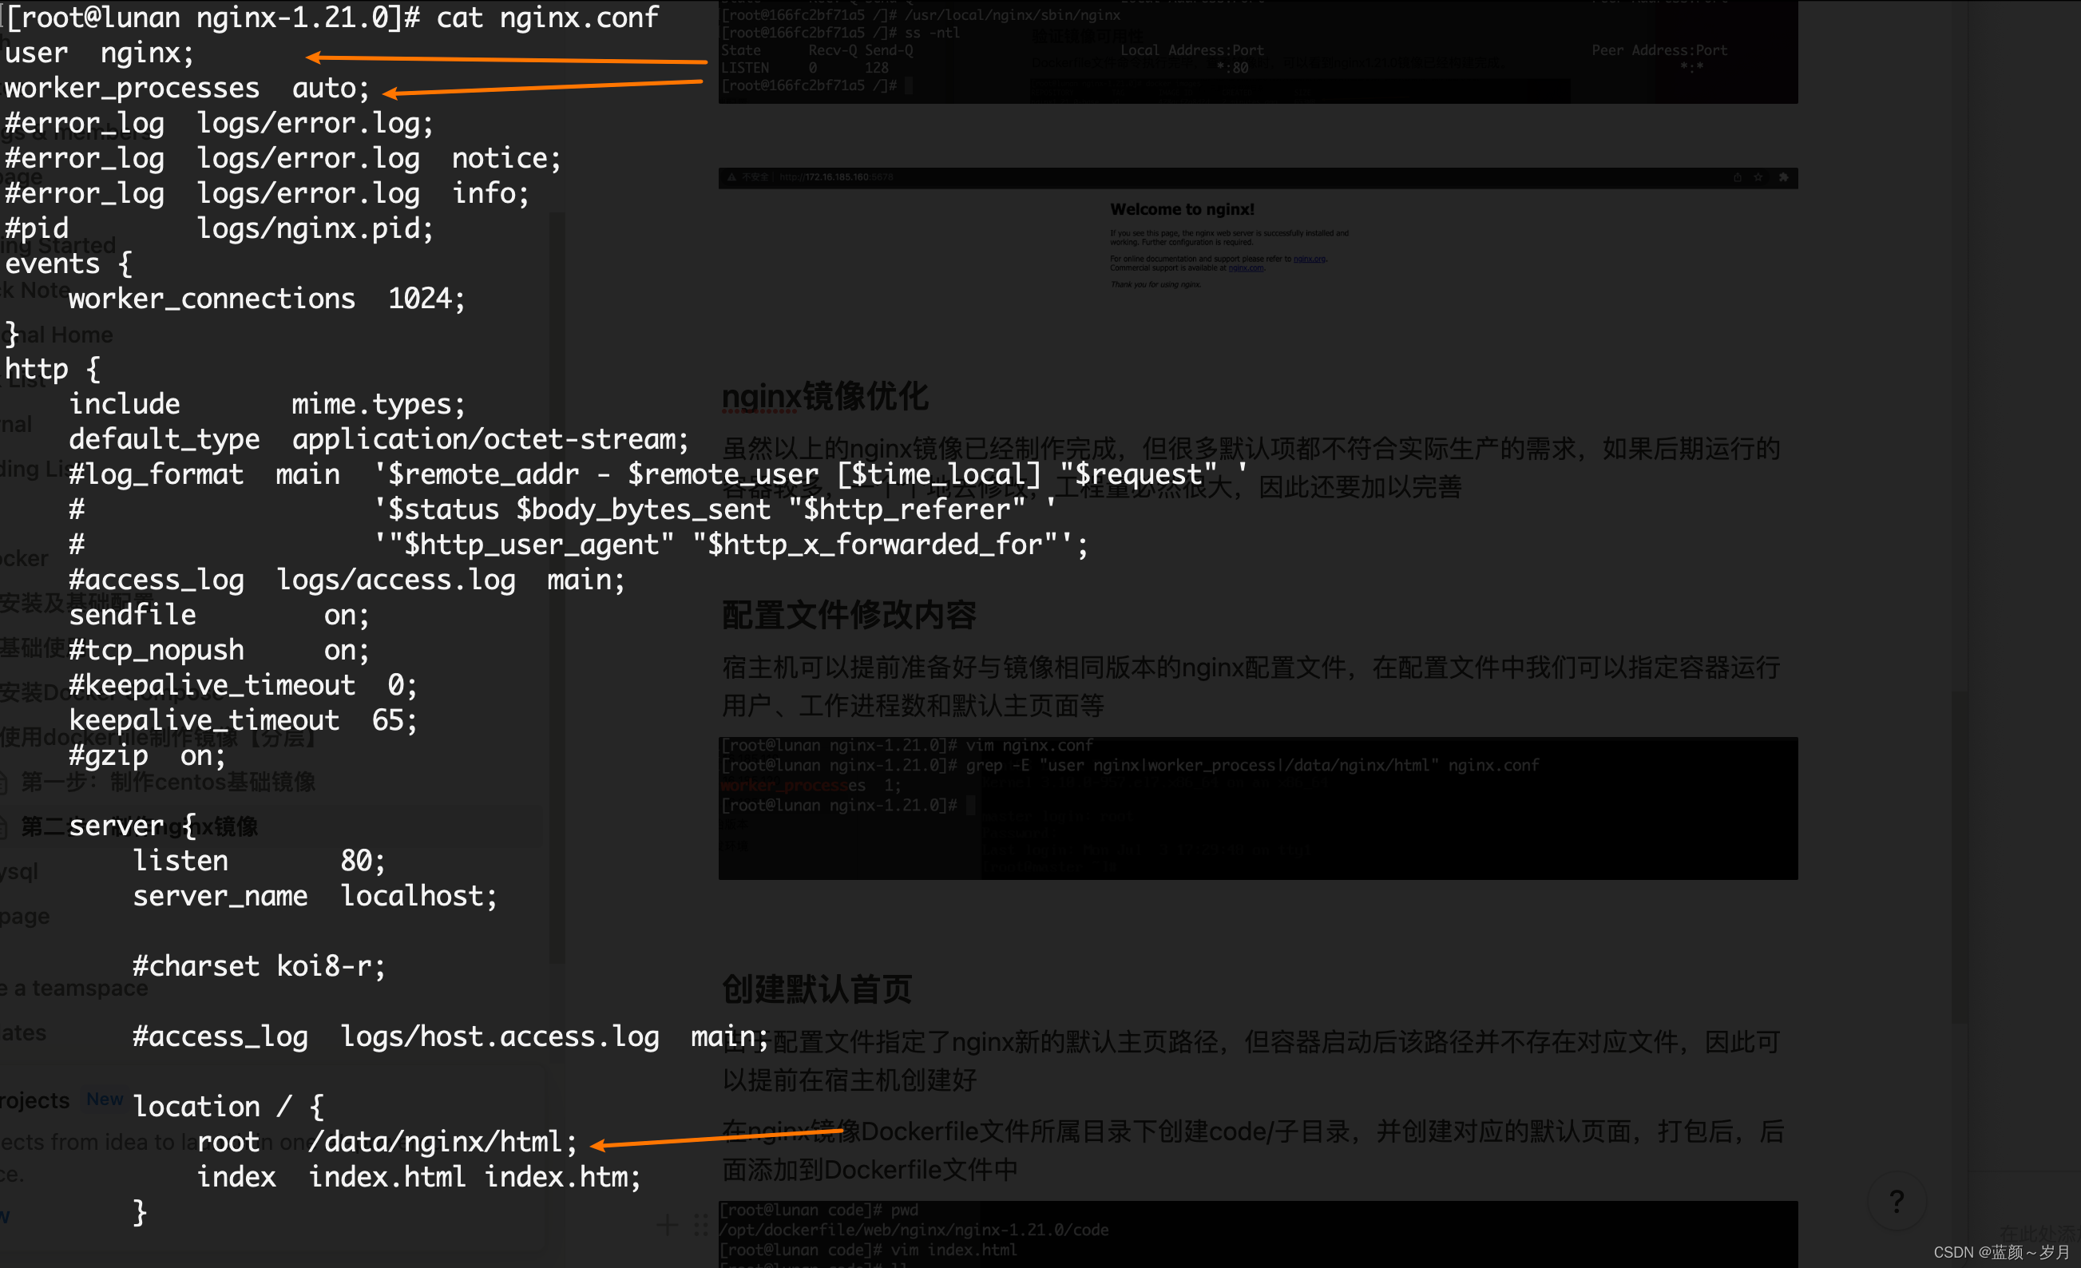Image resolution: width=2081 pixels, height=1268 pixels.
Task: Click the 'worker_processes auto;' line
Action: [188, 88]
